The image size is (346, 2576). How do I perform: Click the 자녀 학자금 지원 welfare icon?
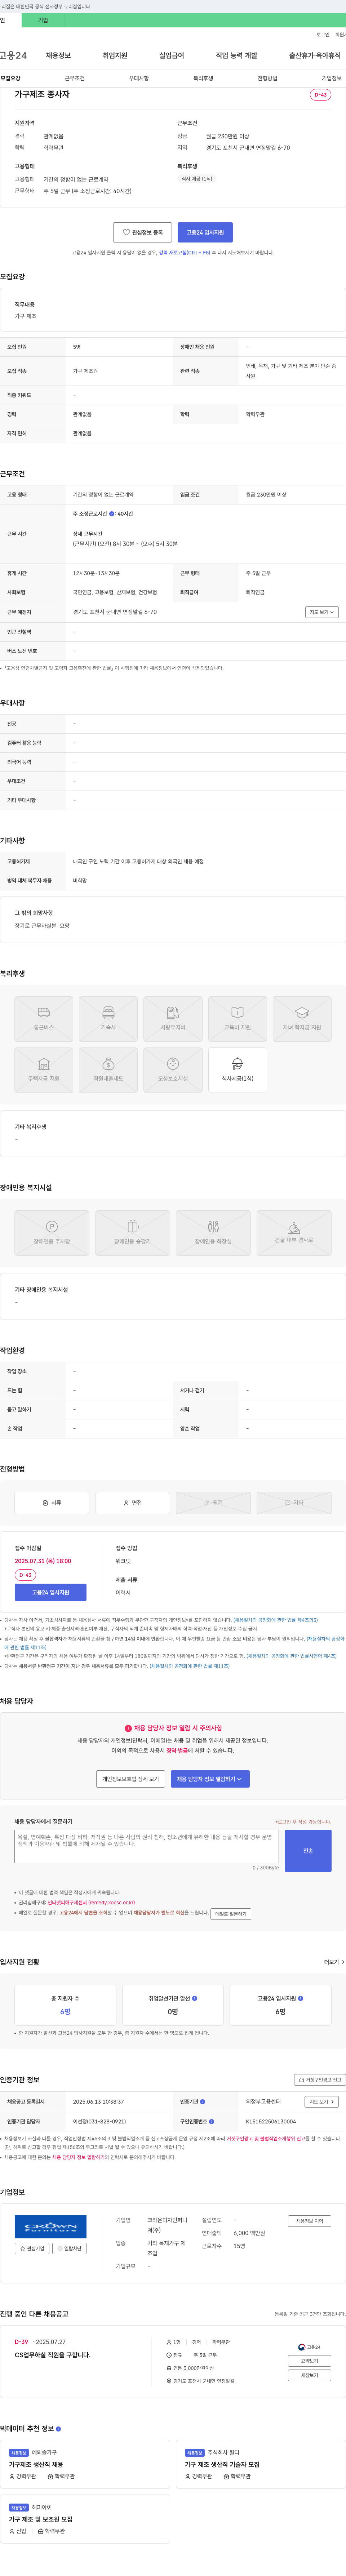[x=302, y=1019]
